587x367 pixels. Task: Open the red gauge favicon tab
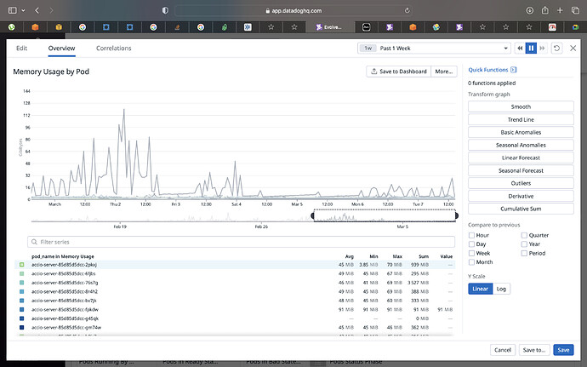(552, 27)
